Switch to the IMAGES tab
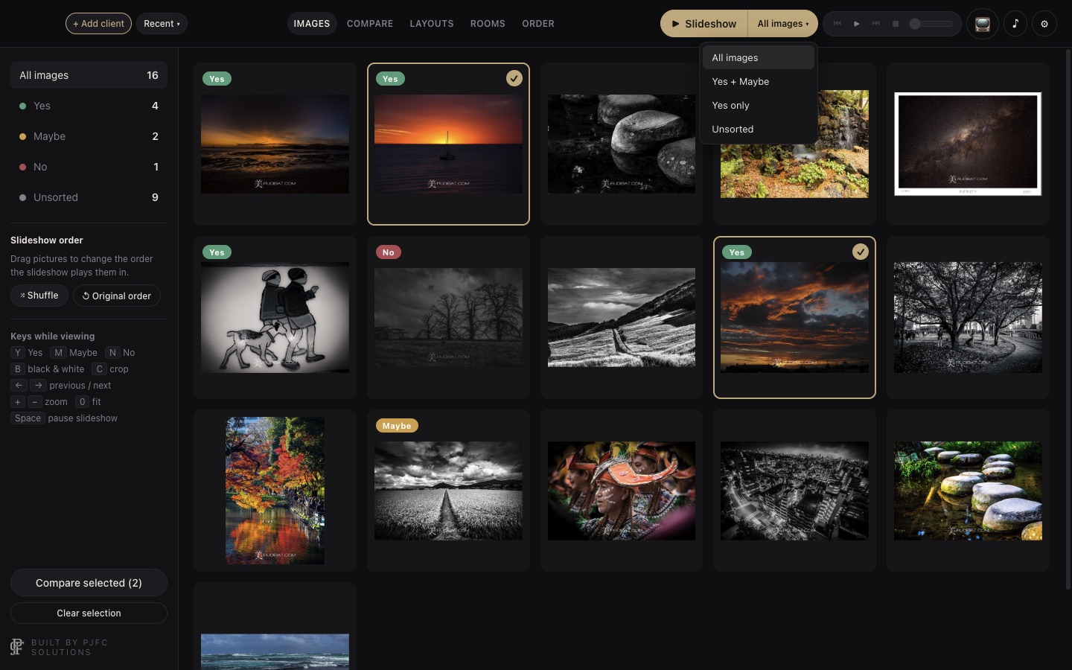Screen dimensions: 1072x670 (311, 24)
